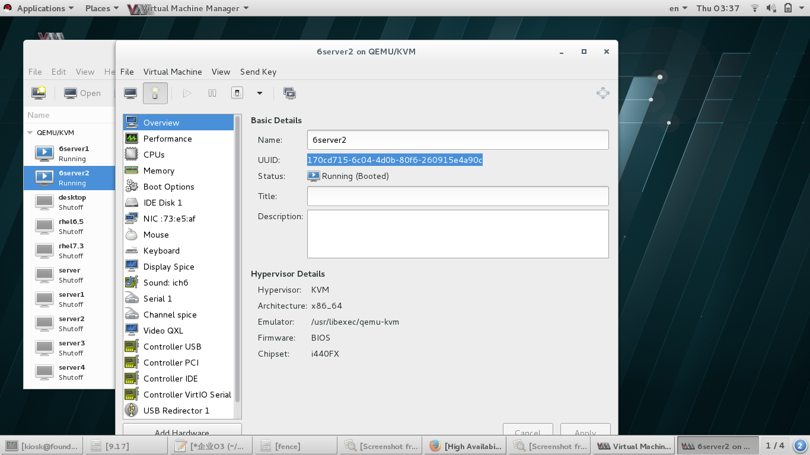810x455 pixels.
Task: Open Memory settings
Action: [x=178, y=171]
